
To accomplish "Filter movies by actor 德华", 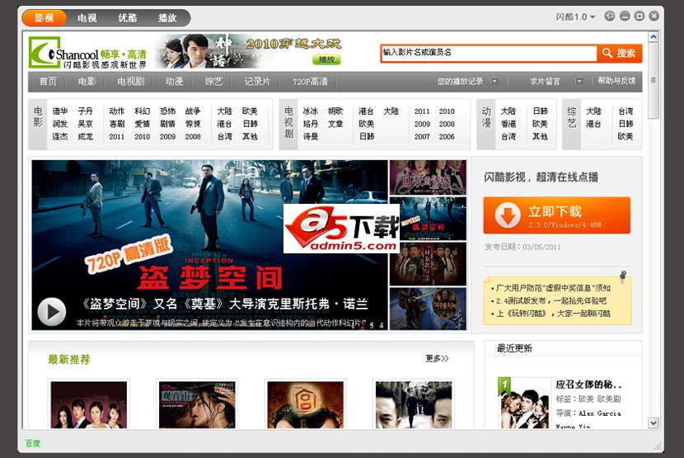I will [x=60, y=111].
